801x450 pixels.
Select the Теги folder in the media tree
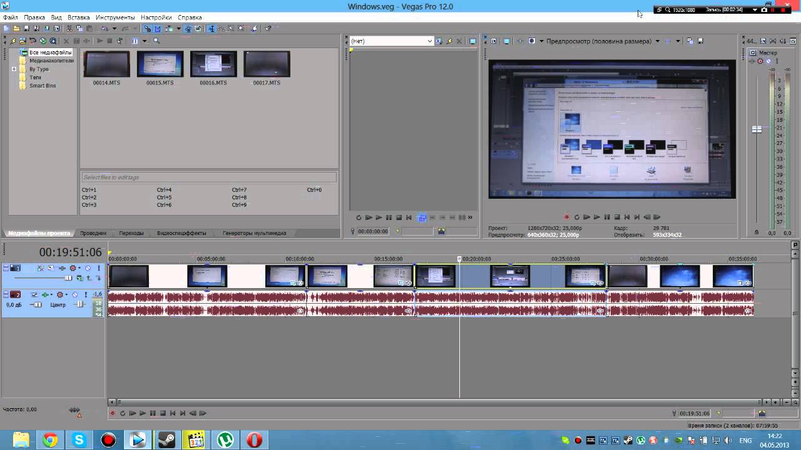(x=35, y=77)
